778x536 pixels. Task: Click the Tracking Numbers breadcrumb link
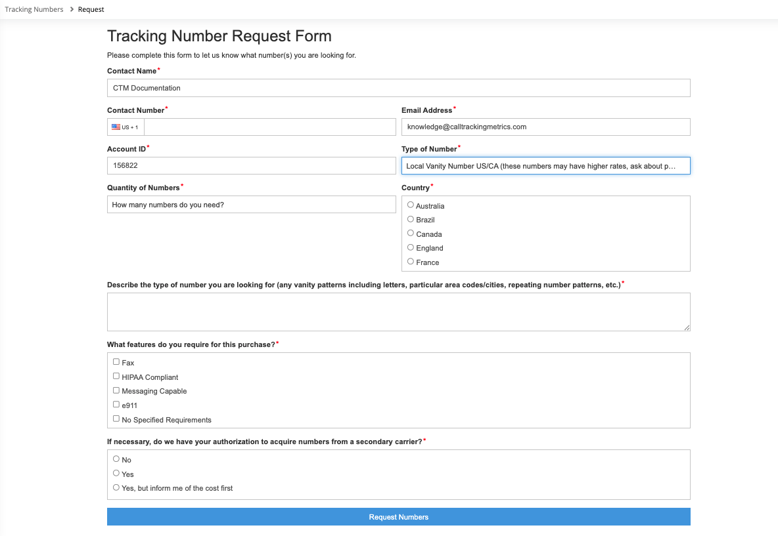point(34,9)
